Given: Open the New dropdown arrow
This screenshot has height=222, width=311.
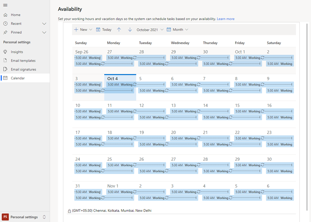Looking at the screenshot, I should [91, 29].
